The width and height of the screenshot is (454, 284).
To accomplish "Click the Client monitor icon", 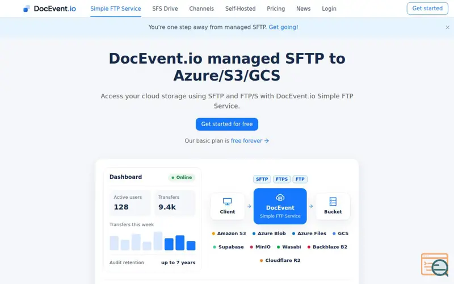I will pos(228,202).
